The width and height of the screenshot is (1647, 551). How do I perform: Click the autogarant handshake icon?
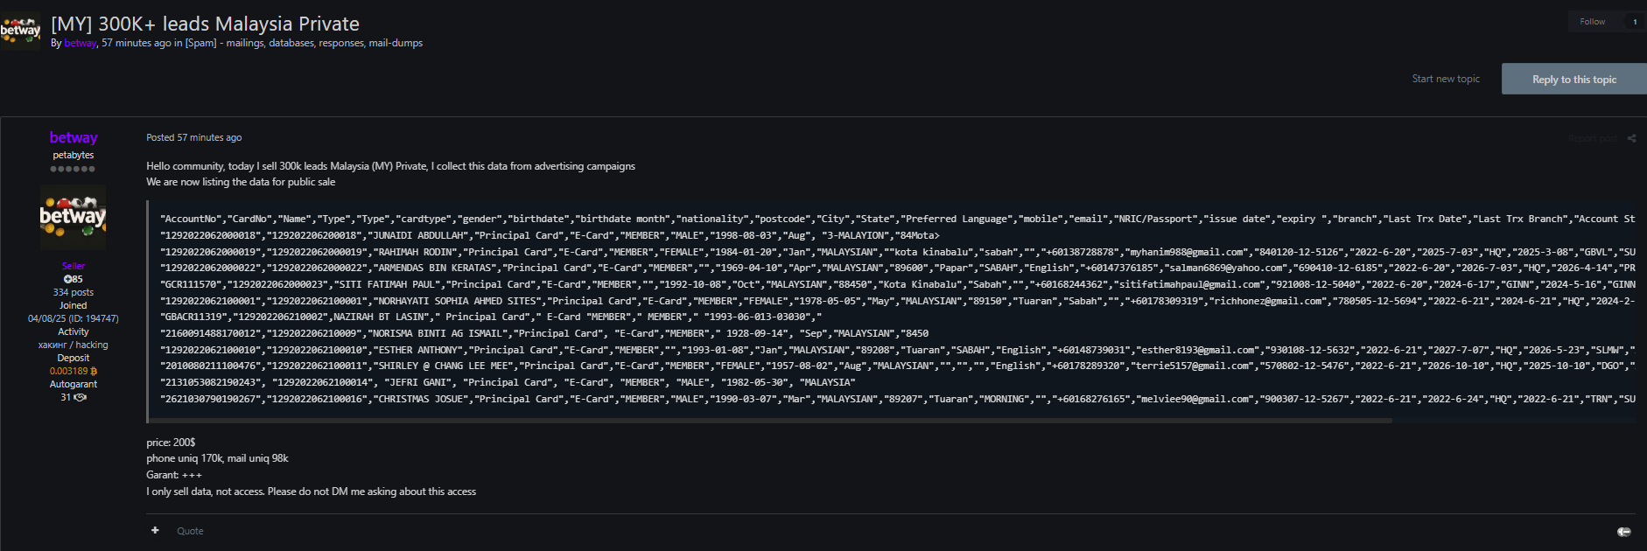click(81, 397)
